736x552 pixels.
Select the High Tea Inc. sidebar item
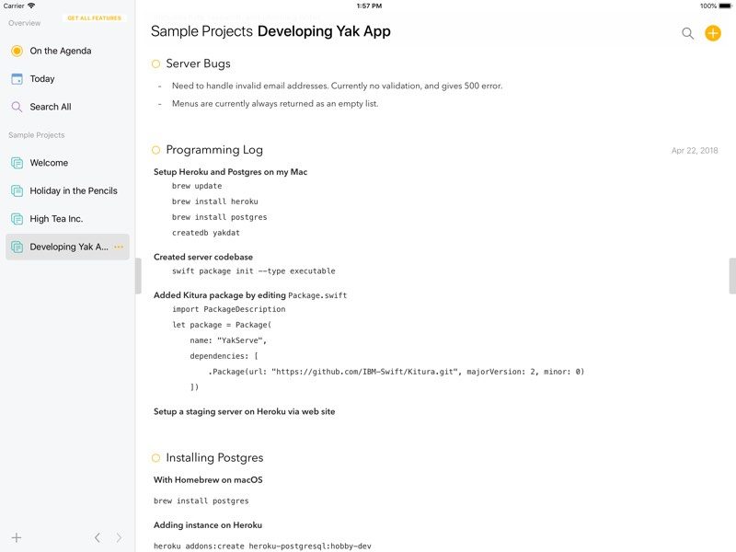(56, 219)
